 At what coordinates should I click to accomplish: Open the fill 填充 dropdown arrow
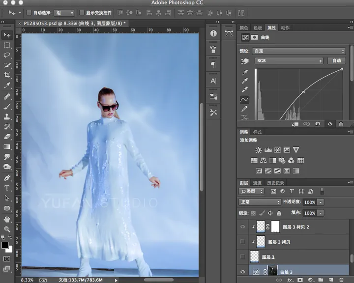pos(321,213)
